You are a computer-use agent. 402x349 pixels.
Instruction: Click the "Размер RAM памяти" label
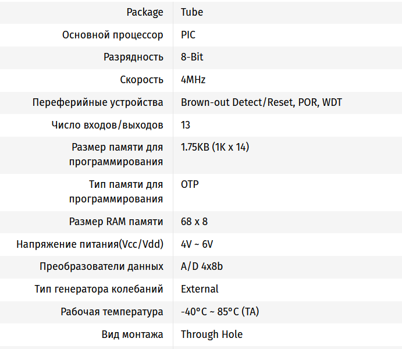click(116, 222)
